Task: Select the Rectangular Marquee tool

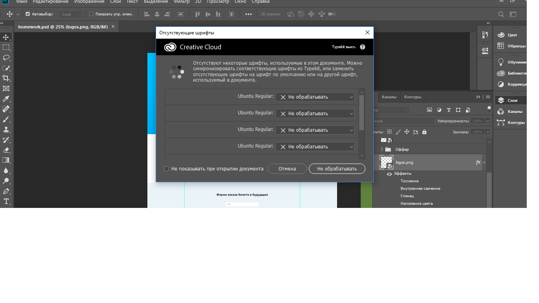Action: pyautogui.click(x=6, y=47)
